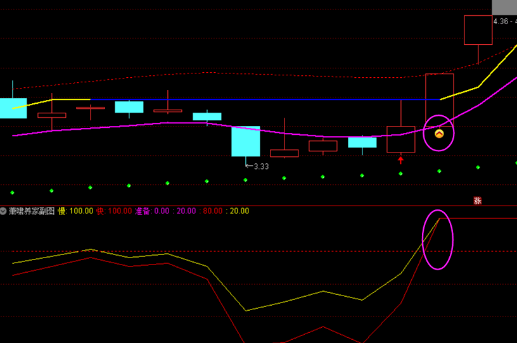Open the red 涨 marker icon
The width and height of the screenshot is (517, 343).
coord(478,201)
